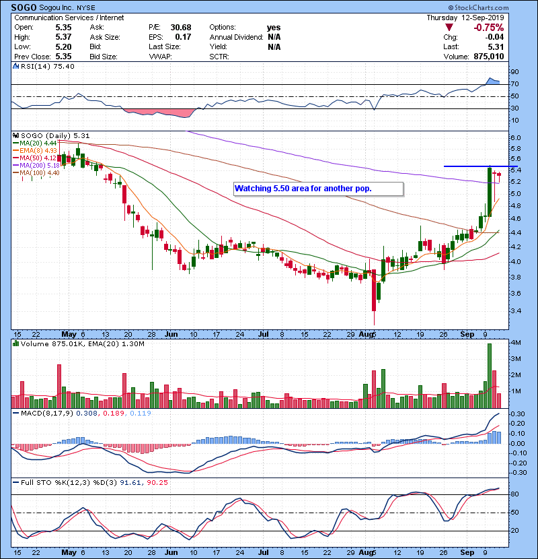The width and height of the screenshot is (538, 559).
Task: Click the red down-triangle change indicator
Action: (449, 28)
